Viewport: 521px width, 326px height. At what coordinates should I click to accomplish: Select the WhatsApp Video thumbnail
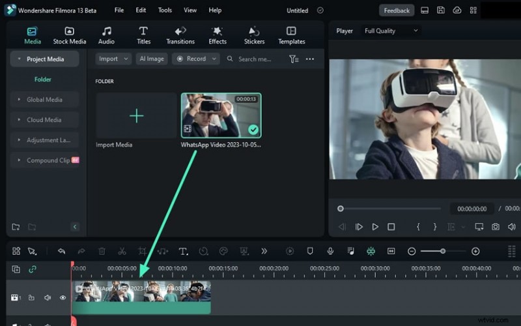coord(221,115)
